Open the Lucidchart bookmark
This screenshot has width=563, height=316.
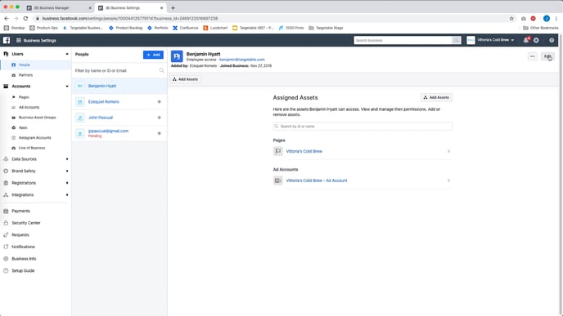pyautogui.click(x=215, y=28)
